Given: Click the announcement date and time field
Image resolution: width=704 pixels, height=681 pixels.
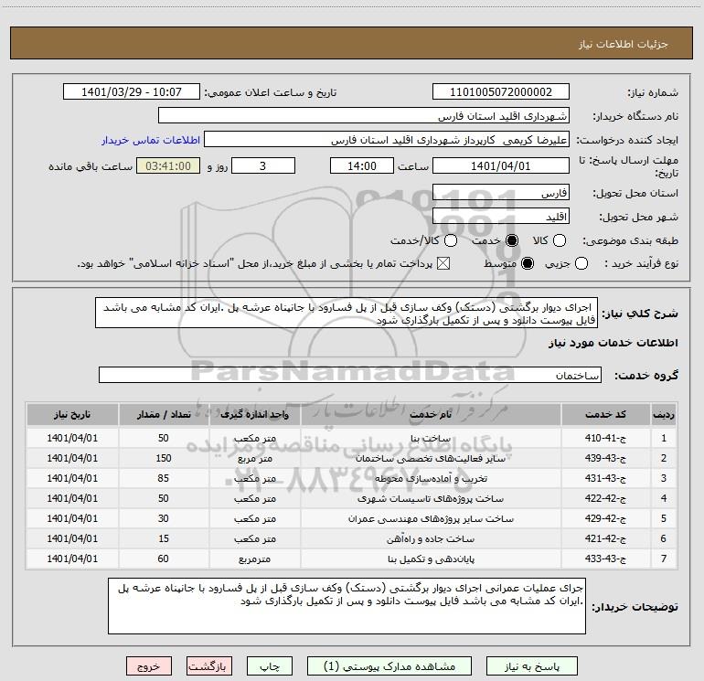Looking at the screenshot, I should point(132,91).
